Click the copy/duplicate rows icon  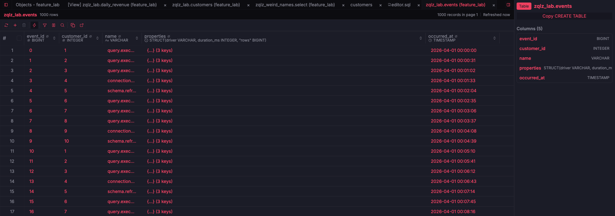coord(73,25)
